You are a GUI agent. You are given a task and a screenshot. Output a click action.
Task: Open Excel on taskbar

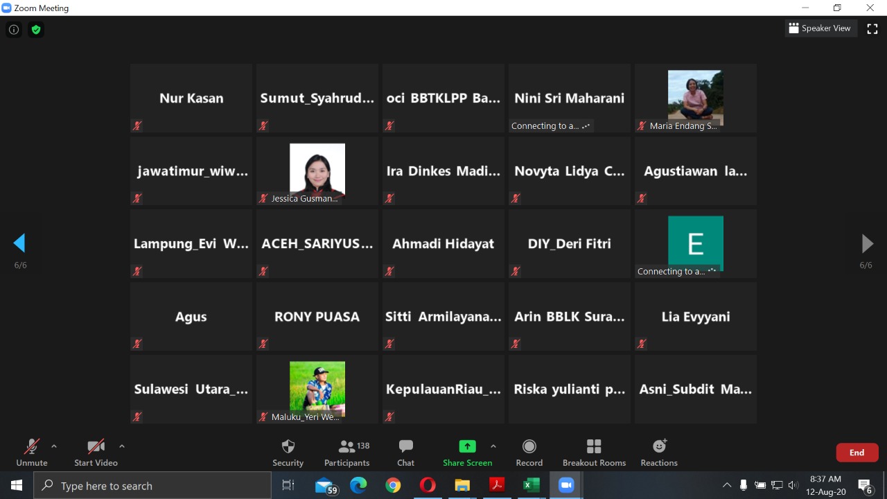(x=532, y=486)
